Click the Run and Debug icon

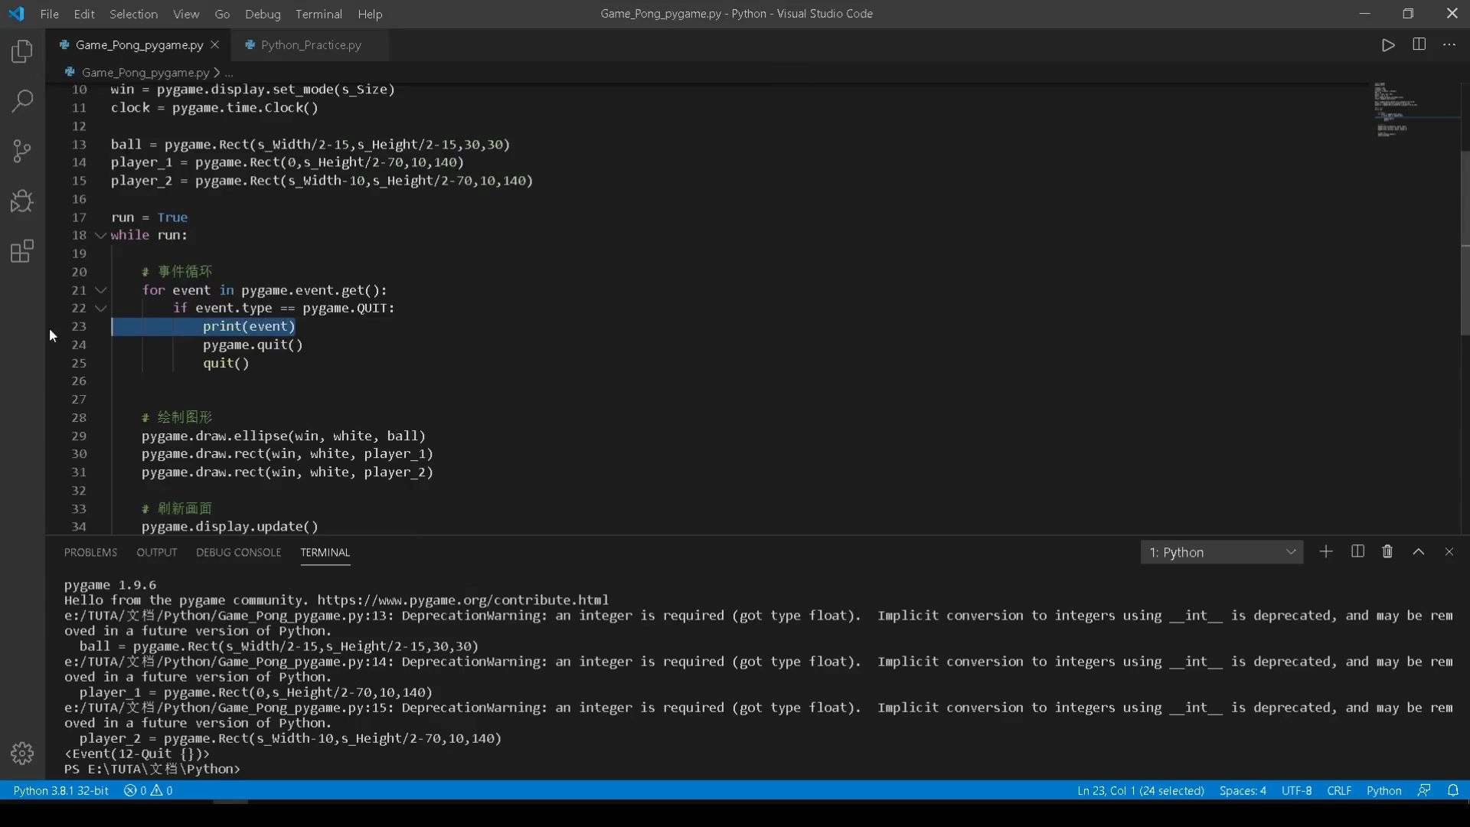click(x=22, y=201)
